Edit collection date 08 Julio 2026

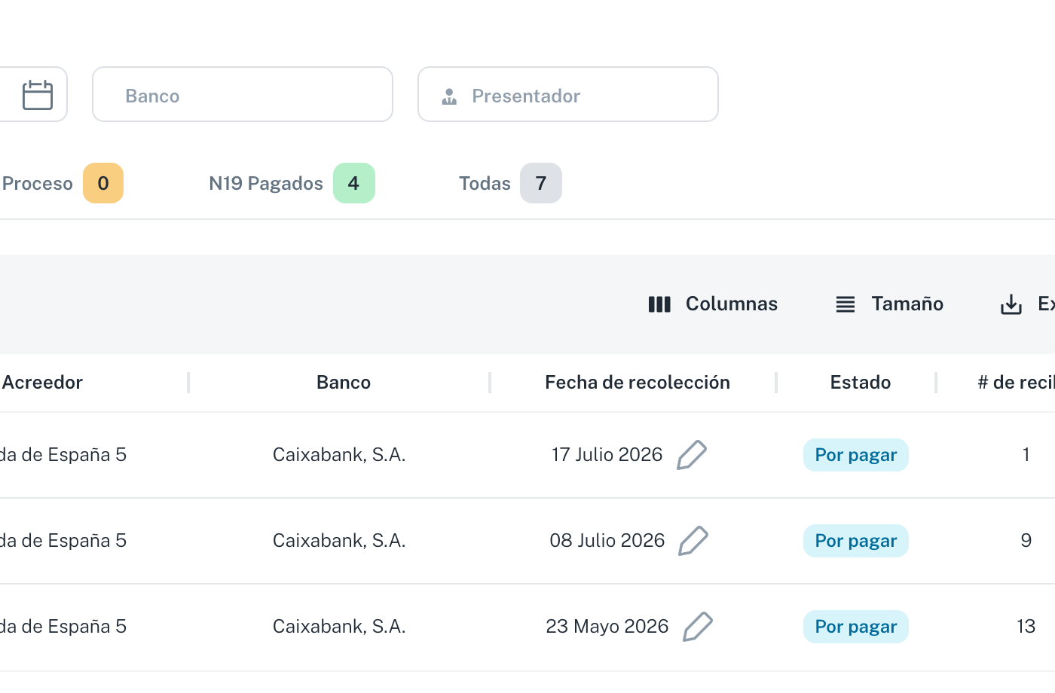click(x=693, y=541)
